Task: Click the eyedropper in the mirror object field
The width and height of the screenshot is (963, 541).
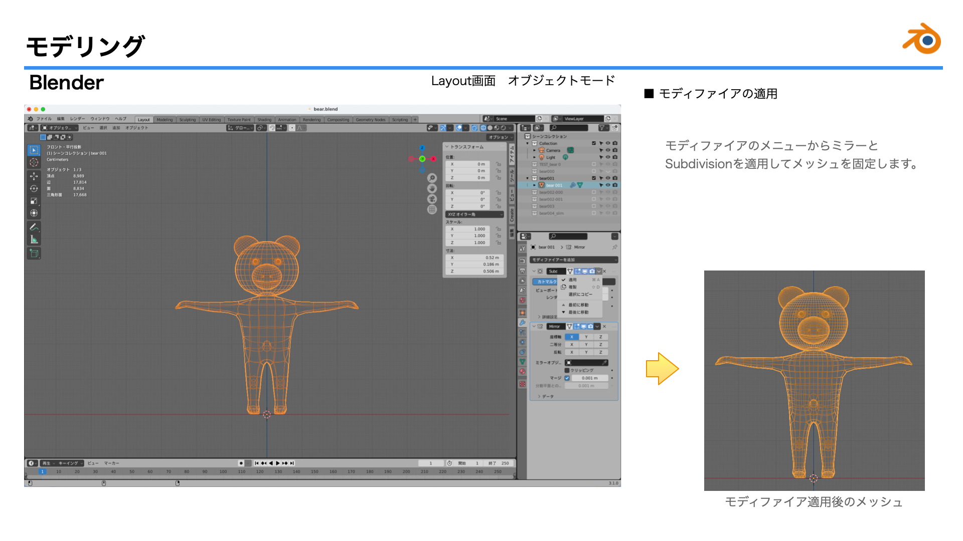Action: [605, 363]
